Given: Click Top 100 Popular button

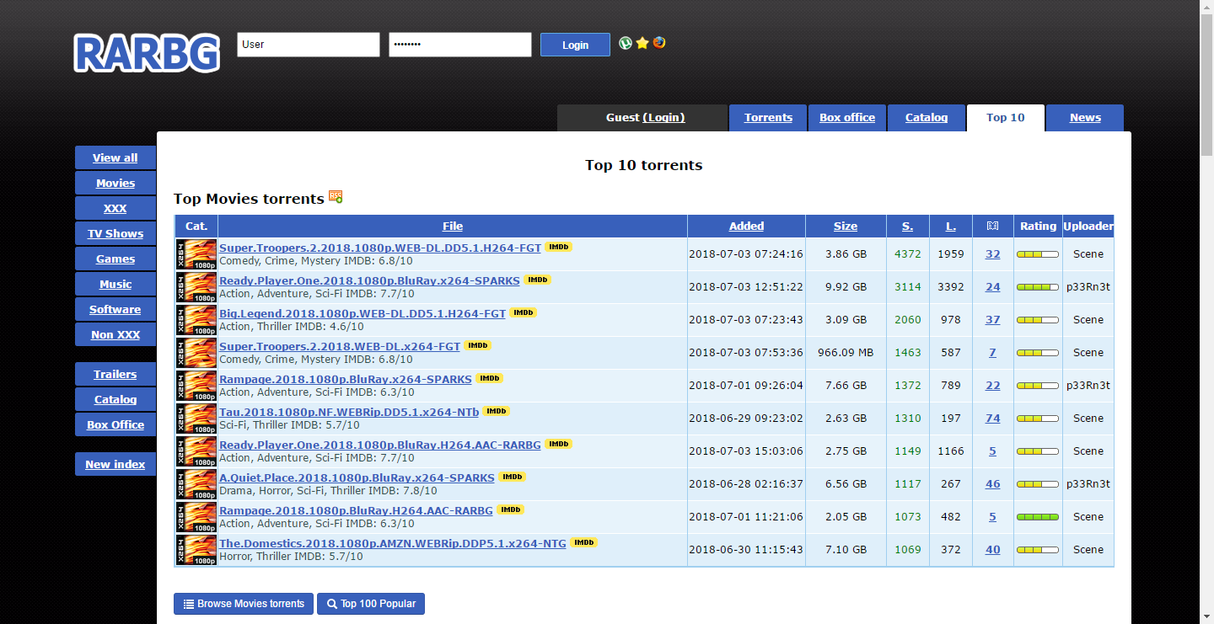Looking at the screenshot, I should [371, 604].
